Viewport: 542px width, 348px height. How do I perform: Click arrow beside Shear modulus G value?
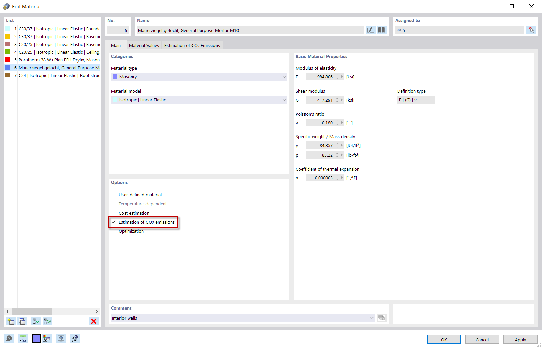coord(342,100)
